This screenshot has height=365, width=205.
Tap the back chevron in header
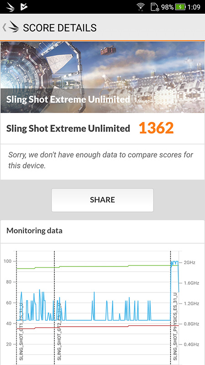point(4,27)
